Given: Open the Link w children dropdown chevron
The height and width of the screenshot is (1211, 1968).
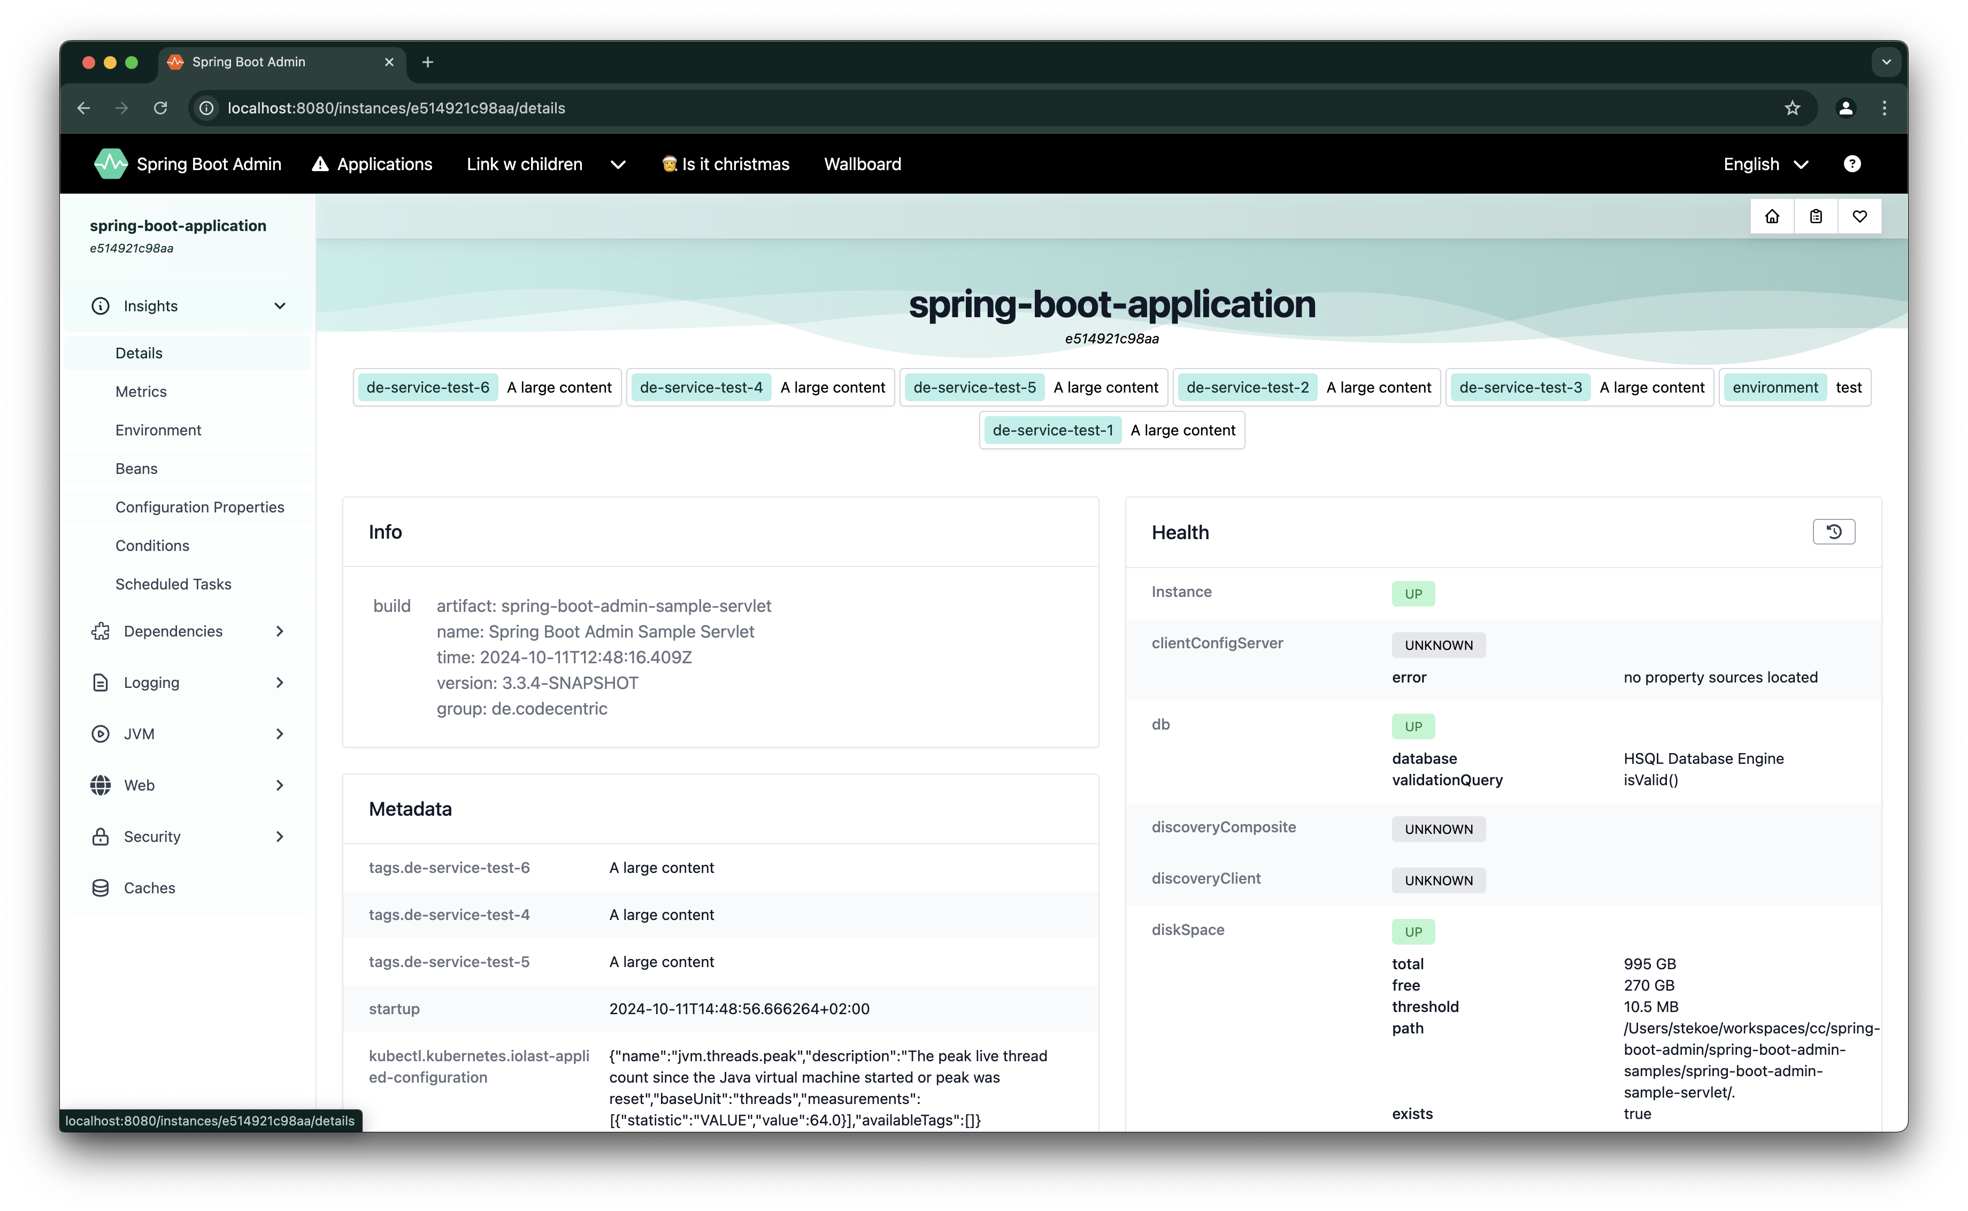Looking at the screenshot, I should [x=617, y=165].
